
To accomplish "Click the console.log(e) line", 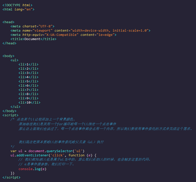I will [32, 169].
